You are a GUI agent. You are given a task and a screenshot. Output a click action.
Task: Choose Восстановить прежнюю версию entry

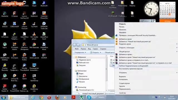(131, 69)
